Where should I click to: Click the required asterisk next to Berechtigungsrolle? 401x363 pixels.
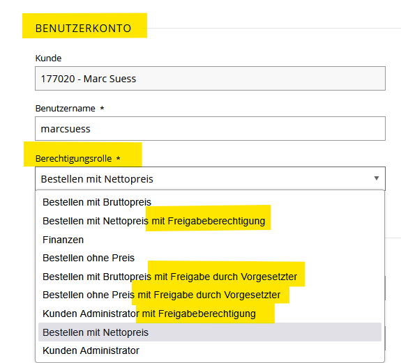pos(118,158)
